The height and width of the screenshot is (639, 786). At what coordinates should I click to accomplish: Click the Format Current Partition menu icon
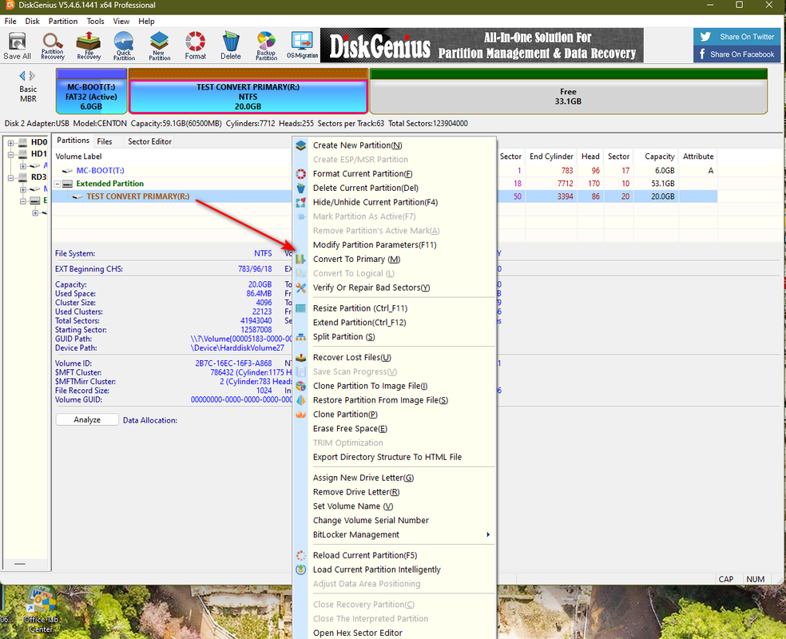(301, 174)
